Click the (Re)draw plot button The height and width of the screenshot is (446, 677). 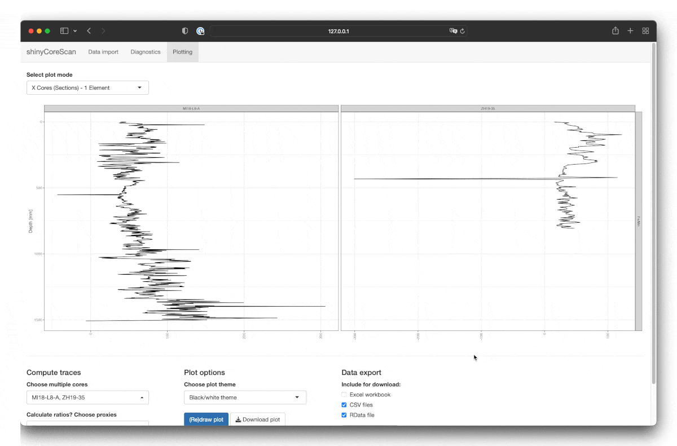[x=206, y=419]
